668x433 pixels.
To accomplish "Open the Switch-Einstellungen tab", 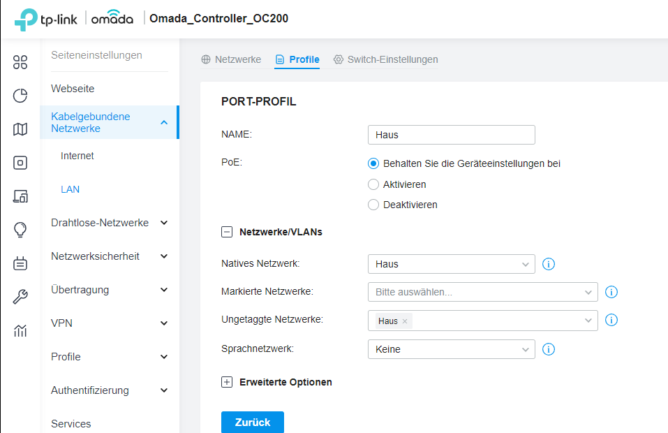I will click(x=385, y=59).
